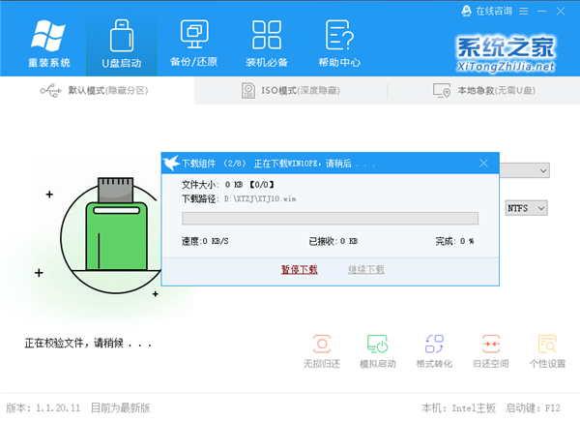Viewport: 580px width, 421px height.
Task: Switch to 本地急救 (无需U盘) tab
Action: click(x=482, y=90)
